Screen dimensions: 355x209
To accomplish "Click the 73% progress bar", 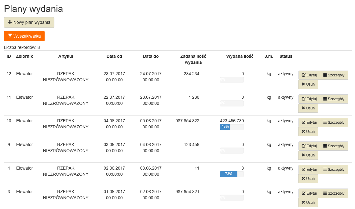I will (232, 174).
